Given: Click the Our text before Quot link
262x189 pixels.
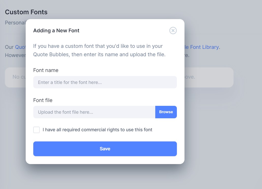Looking at the screenshot, I should (x=9, y=47).
